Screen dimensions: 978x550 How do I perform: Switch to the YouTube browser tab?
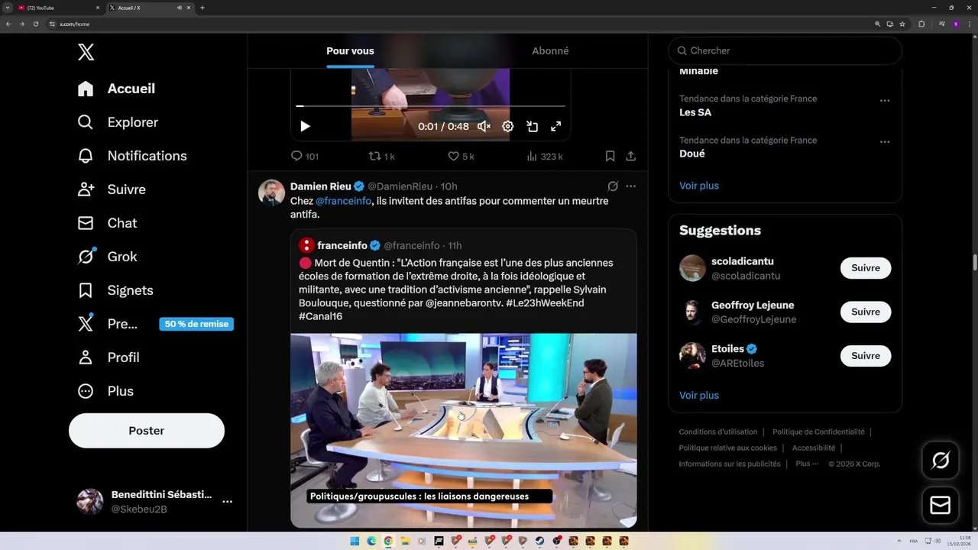[60, 8]
